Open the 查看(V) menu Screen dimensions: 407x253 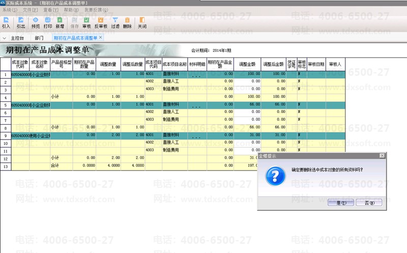51,10
